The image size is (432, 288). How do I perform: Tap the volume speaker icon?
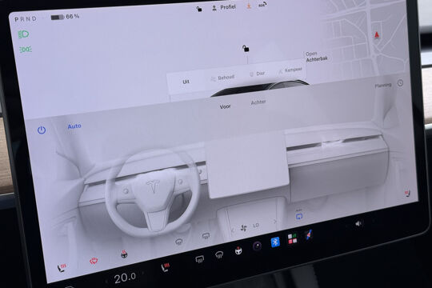358,223
